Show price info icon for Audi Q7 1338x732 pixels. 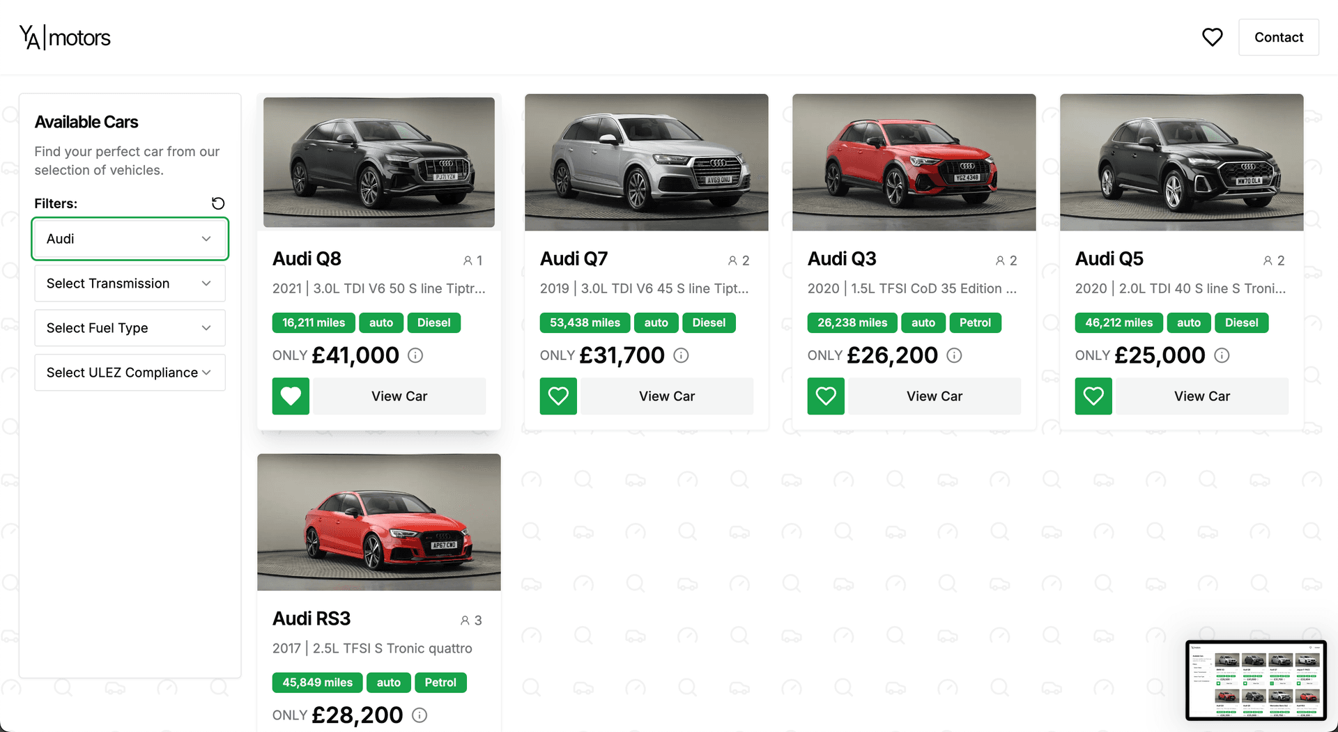[682, 356]
